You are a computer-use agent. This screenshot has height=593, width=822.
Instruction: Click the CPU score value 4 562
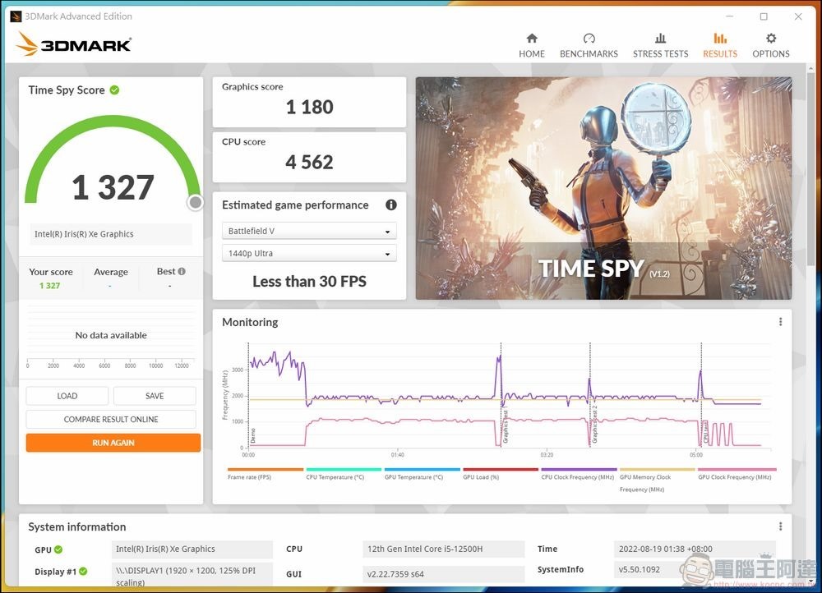click(x=309, y=163)
